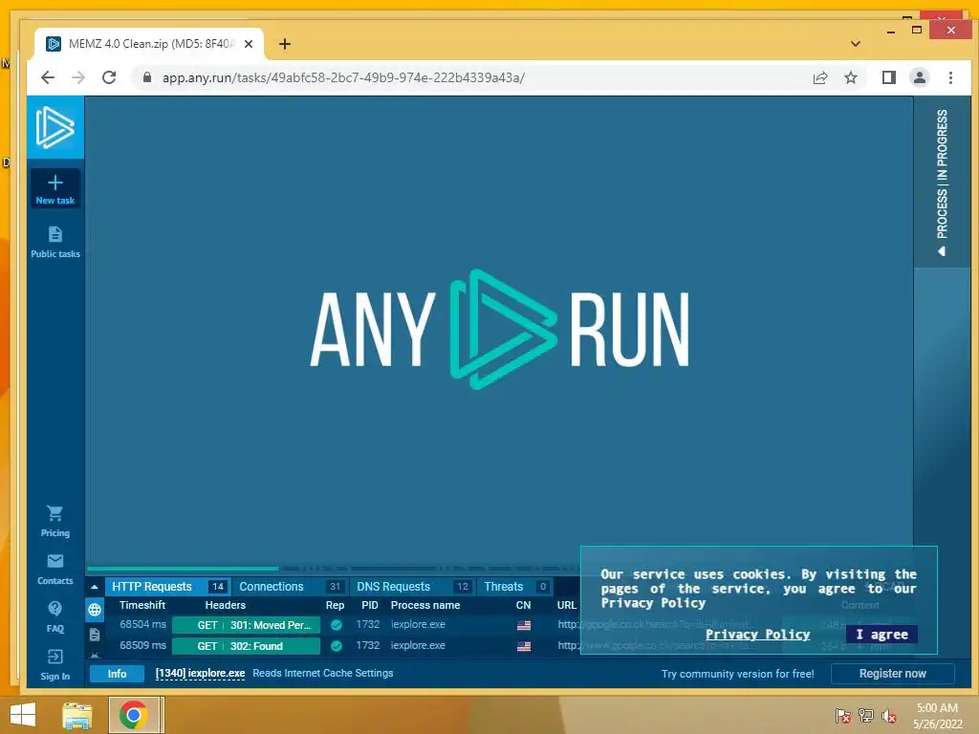Click the Headers column header
Image resolution: width=979 pixels, height=734 pixels.
pyautogui.click(x=226, y=605)
